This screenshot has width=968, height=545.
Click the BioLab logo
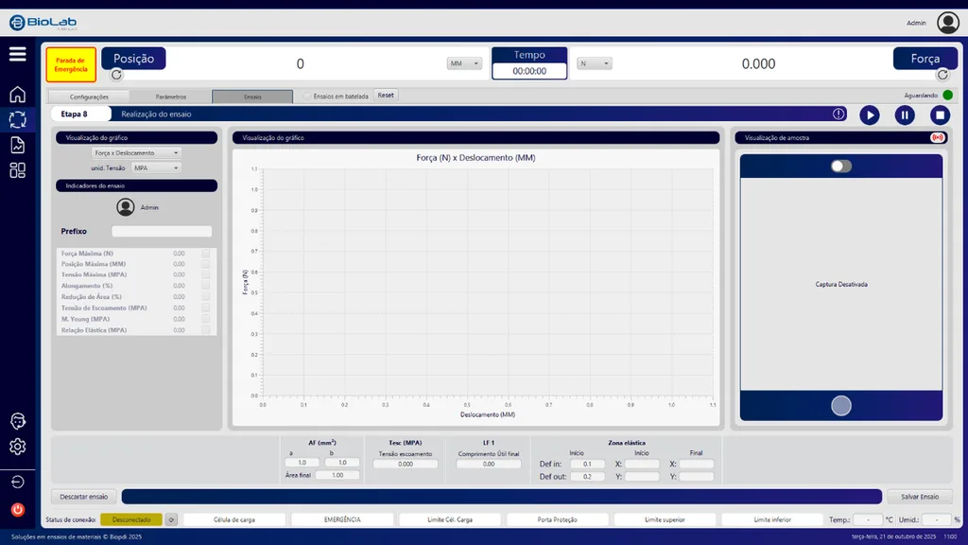[x=43, y=23]
